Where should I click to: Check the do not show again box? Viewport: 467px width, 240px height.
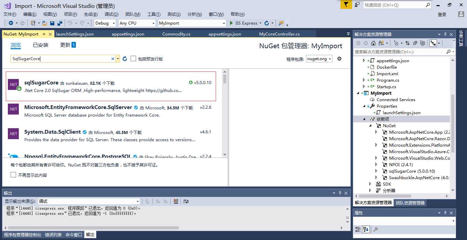coord(13,175)
